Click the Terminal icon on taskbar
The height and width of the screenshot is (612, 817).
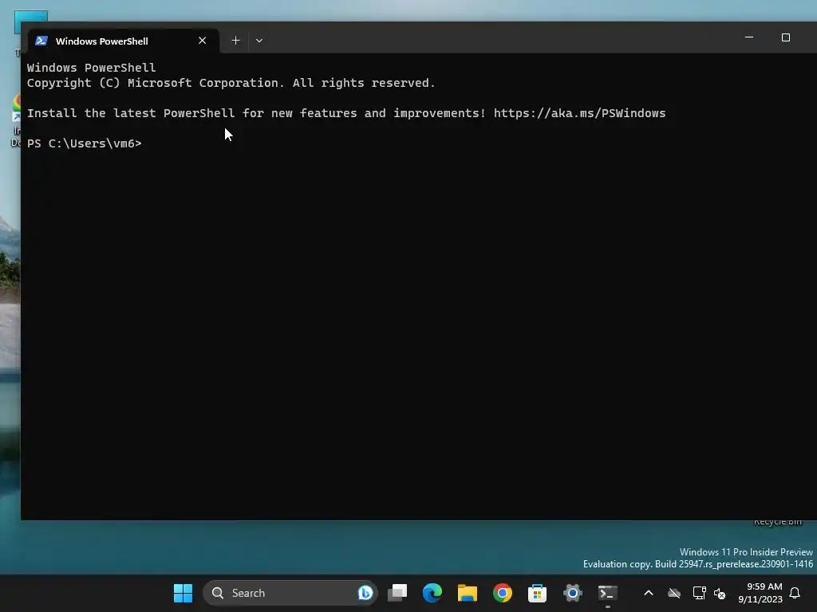[x=607, y=593]
